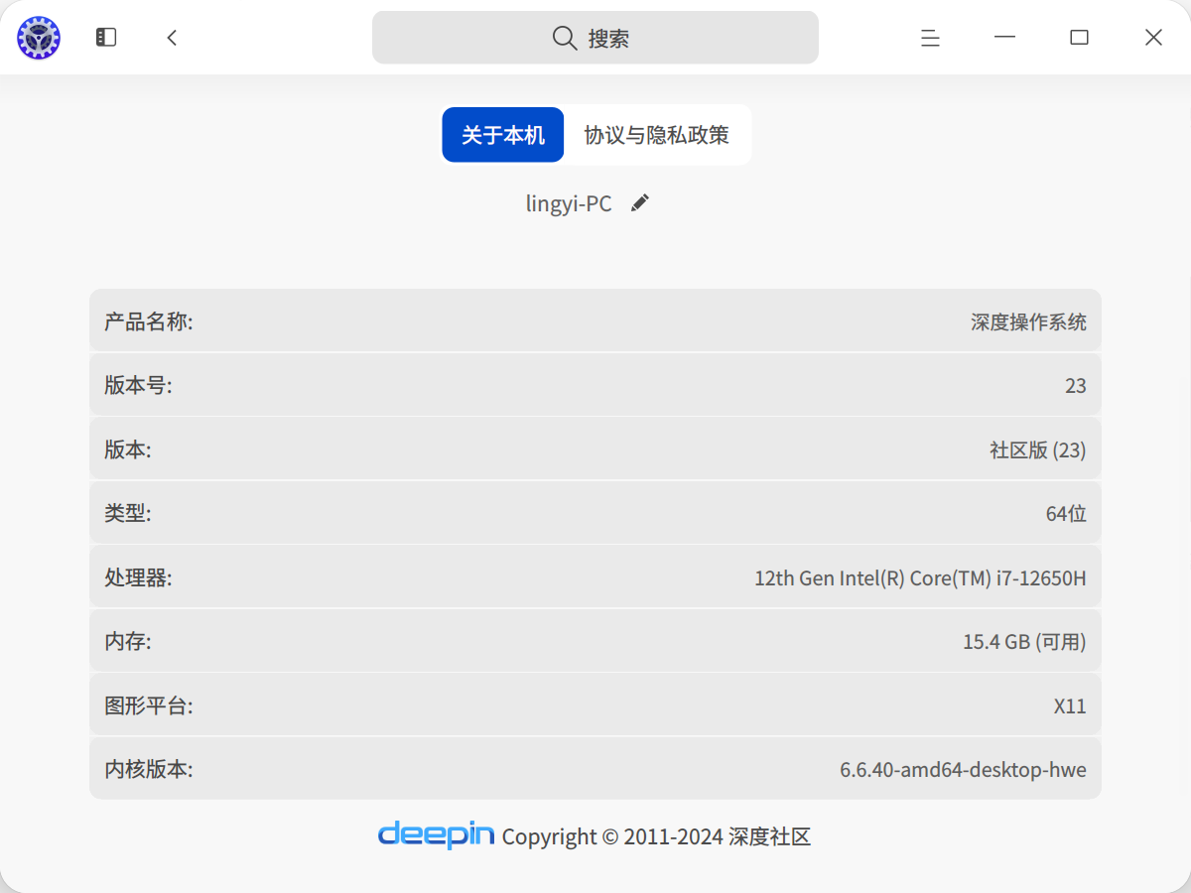Maximize the Control Center window
The width and height of the screenshot is (1191, 893).
(1079, 38)
